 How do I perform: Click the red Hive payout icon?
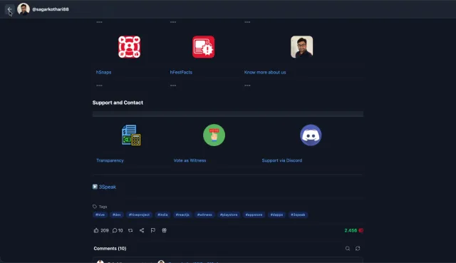tap(361, 230)
